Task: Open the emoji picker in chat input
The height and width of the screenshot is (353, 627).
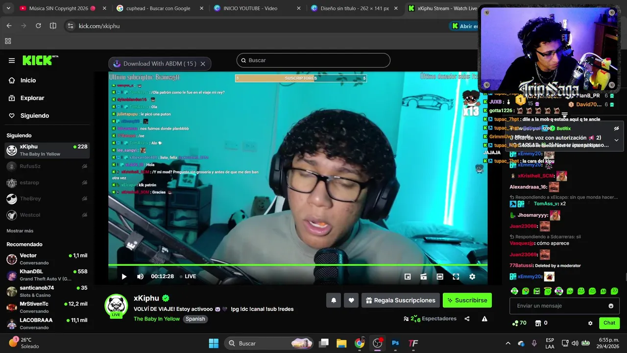Action: tap(611, 306)
